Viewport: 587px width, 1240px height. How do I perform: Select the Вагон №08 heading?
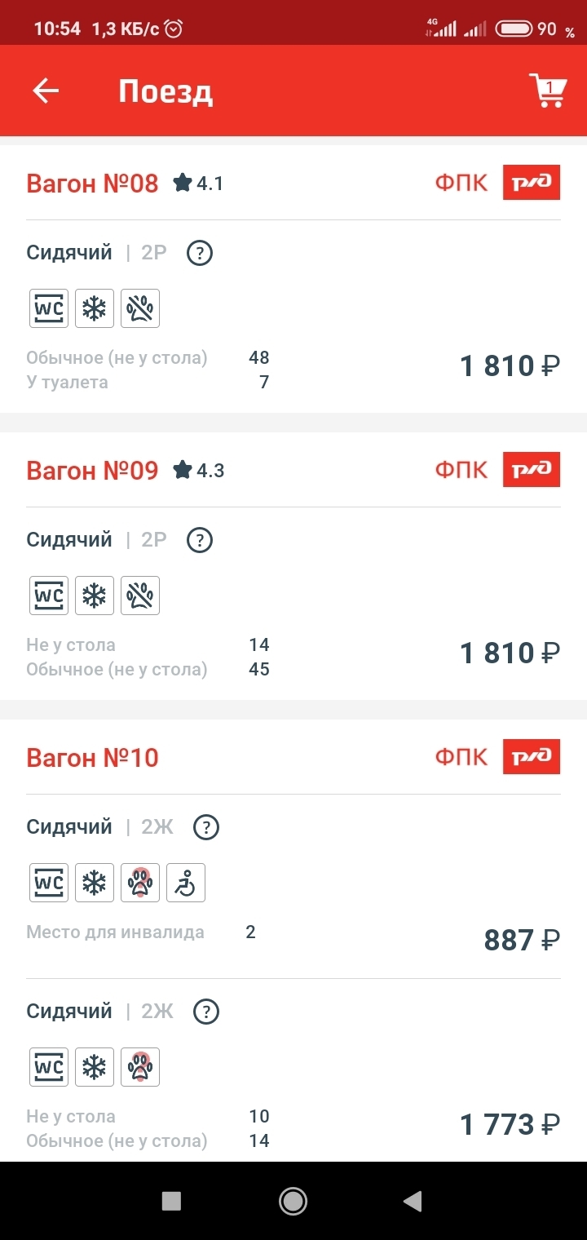(x=92, y=183)
